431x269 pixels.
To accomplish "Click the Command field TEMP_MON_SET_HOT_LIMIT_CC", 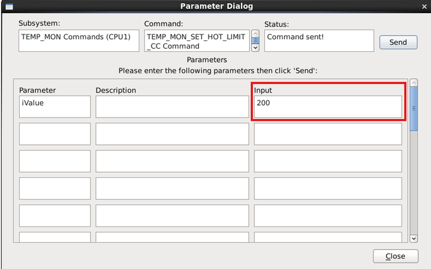I will (197, 41).
